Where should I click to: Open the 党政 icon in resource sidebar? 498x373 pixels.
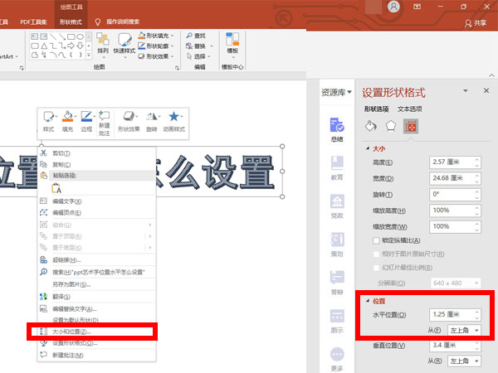[337, 207]
